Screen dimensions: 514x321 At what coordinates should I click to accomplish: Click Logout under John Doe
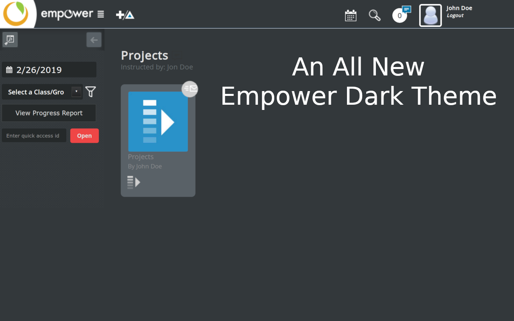(x=455, y=15)
